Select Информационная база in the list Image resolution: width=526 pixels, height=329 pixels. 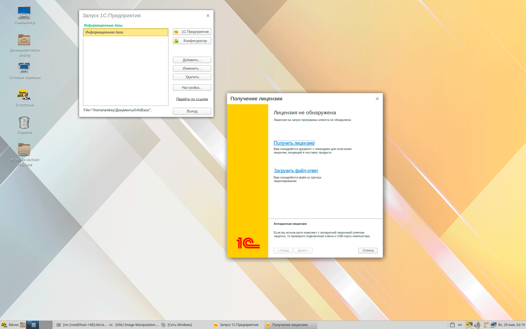point(125,32)
